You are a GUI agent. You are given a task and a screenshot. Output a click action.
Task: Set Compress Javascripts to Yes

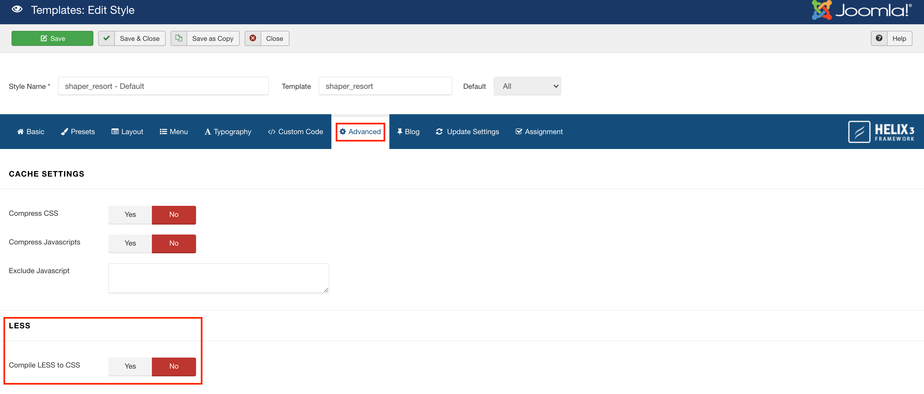tap(130, 243)
